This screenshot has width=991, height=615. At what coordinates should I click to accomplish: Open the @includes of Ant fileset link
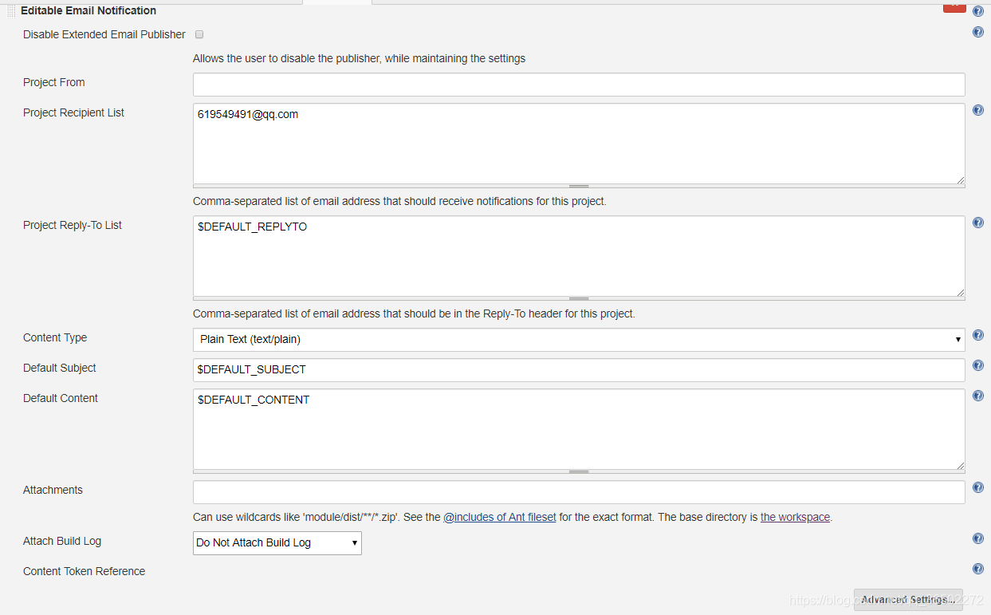[500, 517]
